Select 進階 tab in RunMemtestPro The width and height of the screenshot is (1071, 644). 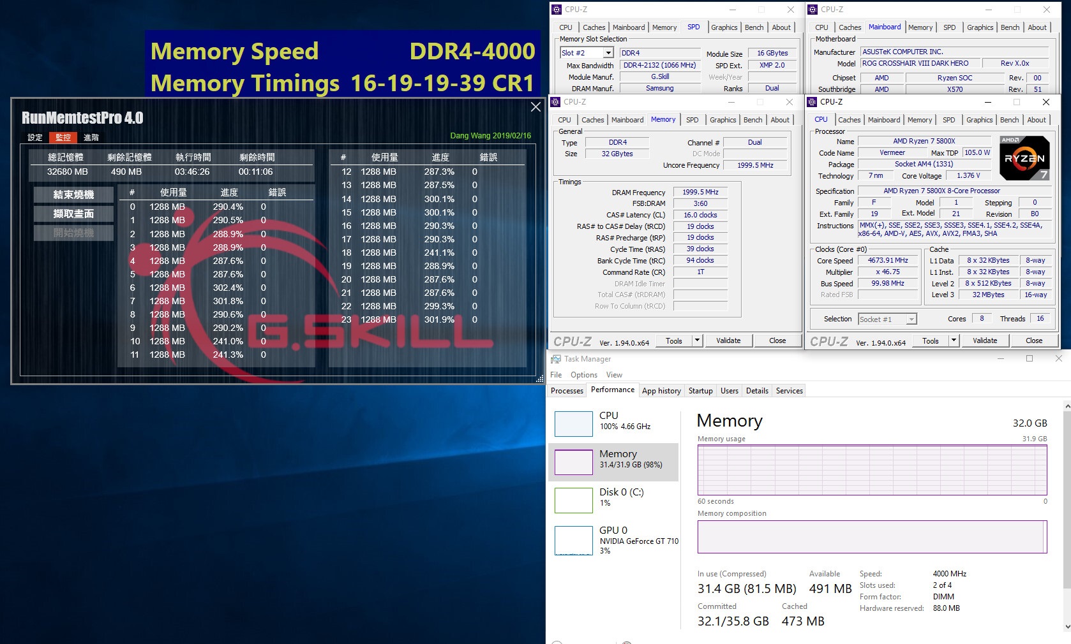(91, 137)
